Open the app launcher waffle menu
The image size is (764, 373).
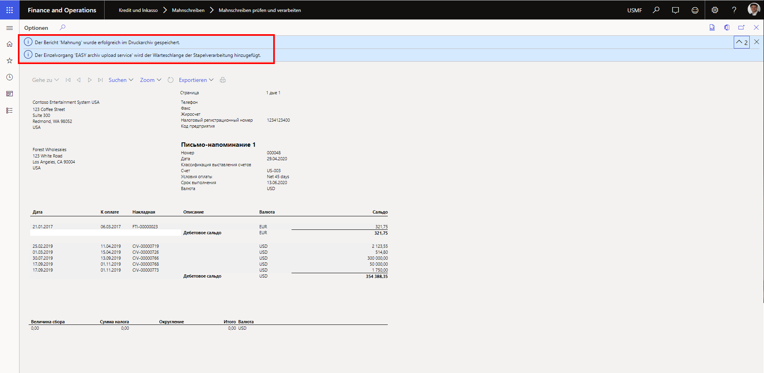[10, 10]
